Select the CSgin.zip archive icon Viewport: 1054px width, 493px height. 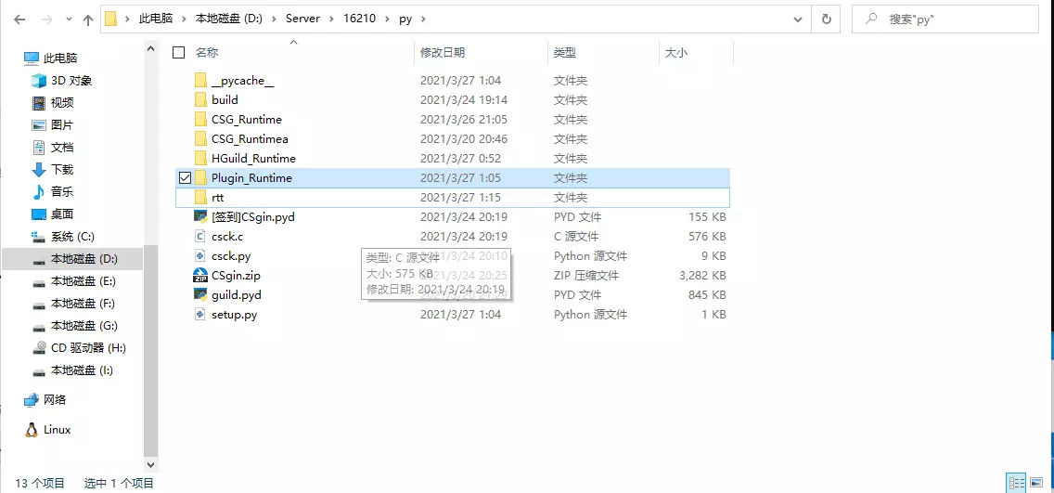(x=200, y=276)
